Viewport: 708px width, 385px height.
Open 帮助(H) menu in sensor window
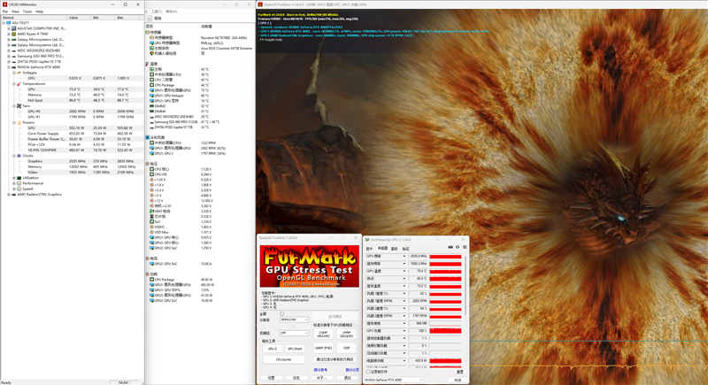pyautogui.click(x=171, y=12)
